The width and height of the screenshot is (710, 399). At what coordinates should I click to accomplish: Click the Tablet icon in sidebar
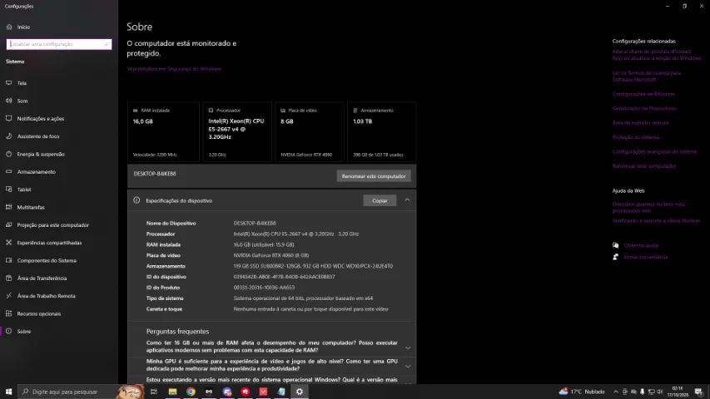[x=8, y=190]
